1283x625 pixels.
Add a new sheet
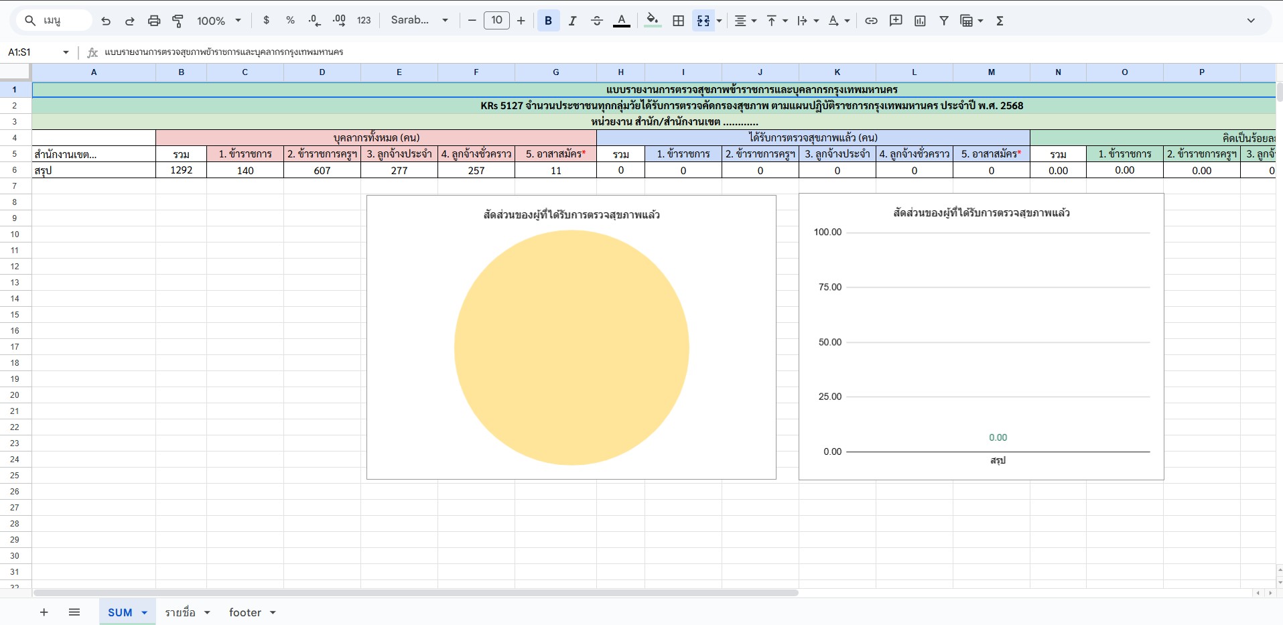point(44,612)
